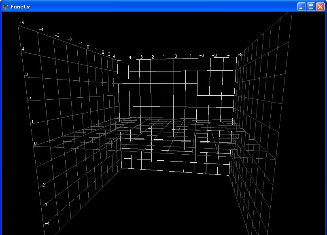Click label "-4" above the back wall grid
The image size is (327, 235).
point(227,55)
